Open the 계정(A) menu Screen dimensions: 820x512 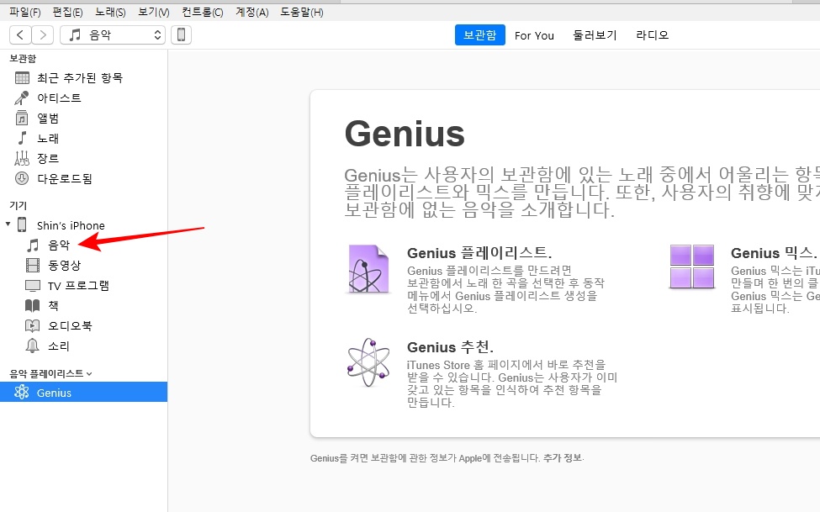click(x=251, y=12)
